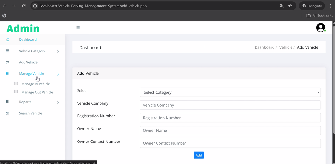
Task: Click the laptop icon beside Dashboard
Action: pos(8,40)
